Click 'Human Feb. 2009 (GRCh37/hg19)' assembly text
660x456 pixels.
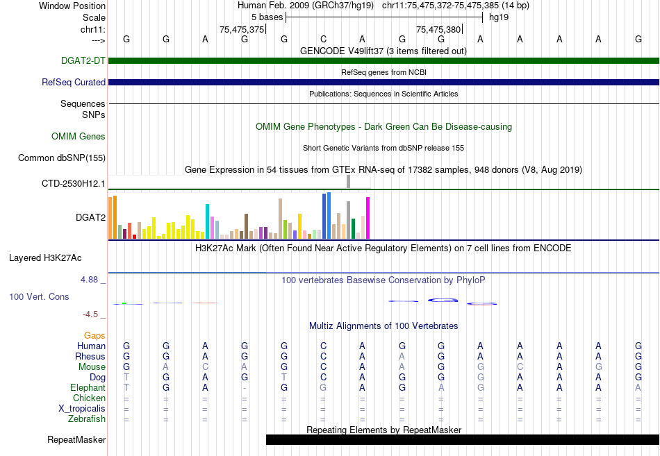point(306,6)
